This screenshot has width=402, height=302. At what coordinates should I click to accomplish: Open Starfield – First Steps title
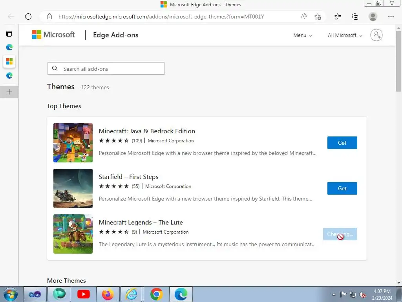(128, 177)
